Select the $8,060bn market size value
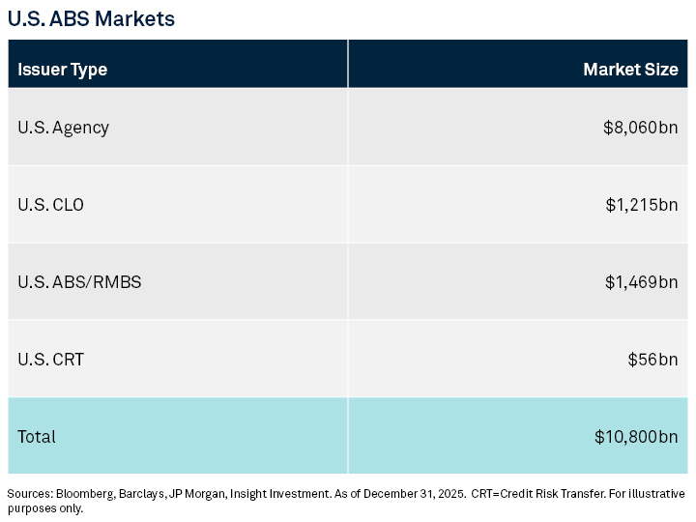 pos(640,128)
